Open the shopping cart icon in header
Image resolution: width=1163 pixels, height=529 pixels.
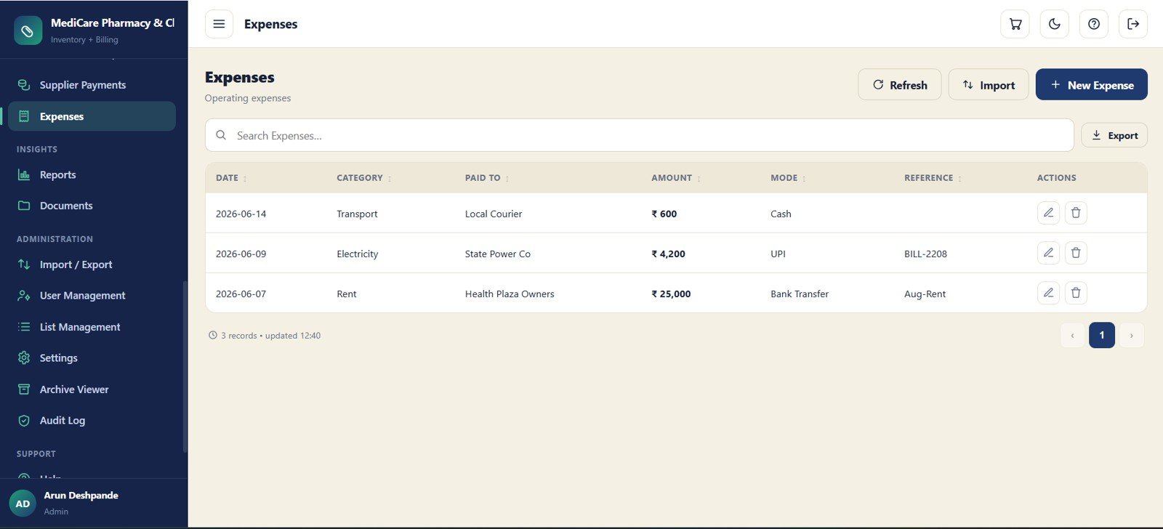pos(1015,24)
